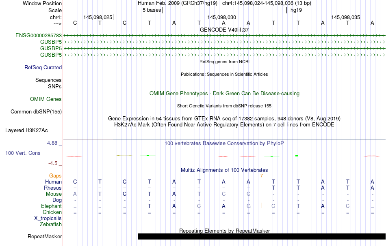Click the 'Human Feb. 2009 (GRCh37/hg19)' heading
386x246 pixels.
pos(178,3)
